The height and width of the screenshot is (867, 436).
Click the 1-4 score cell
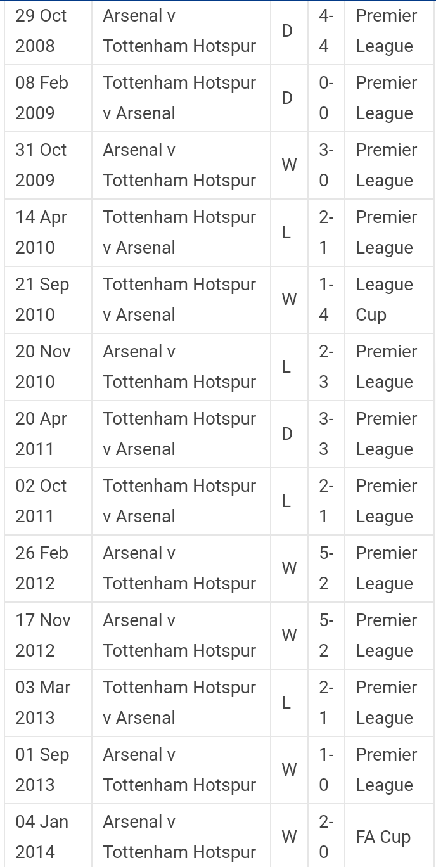pos(326,300)
